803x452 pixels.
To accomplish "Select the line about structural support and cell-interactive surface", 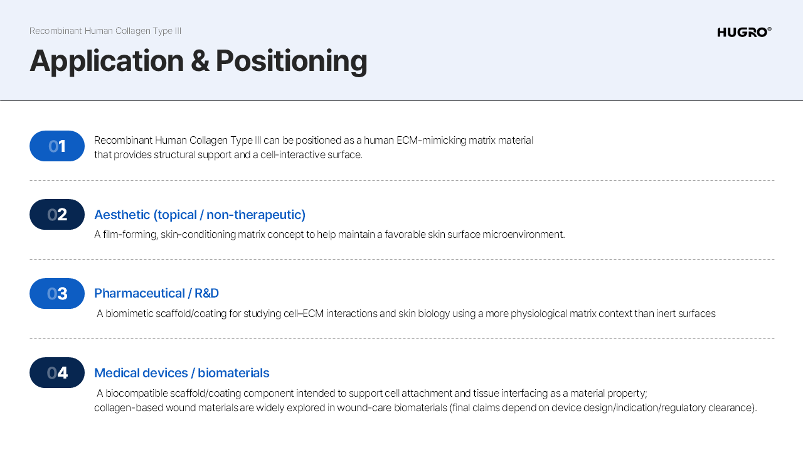I will (x=228, y=154).
